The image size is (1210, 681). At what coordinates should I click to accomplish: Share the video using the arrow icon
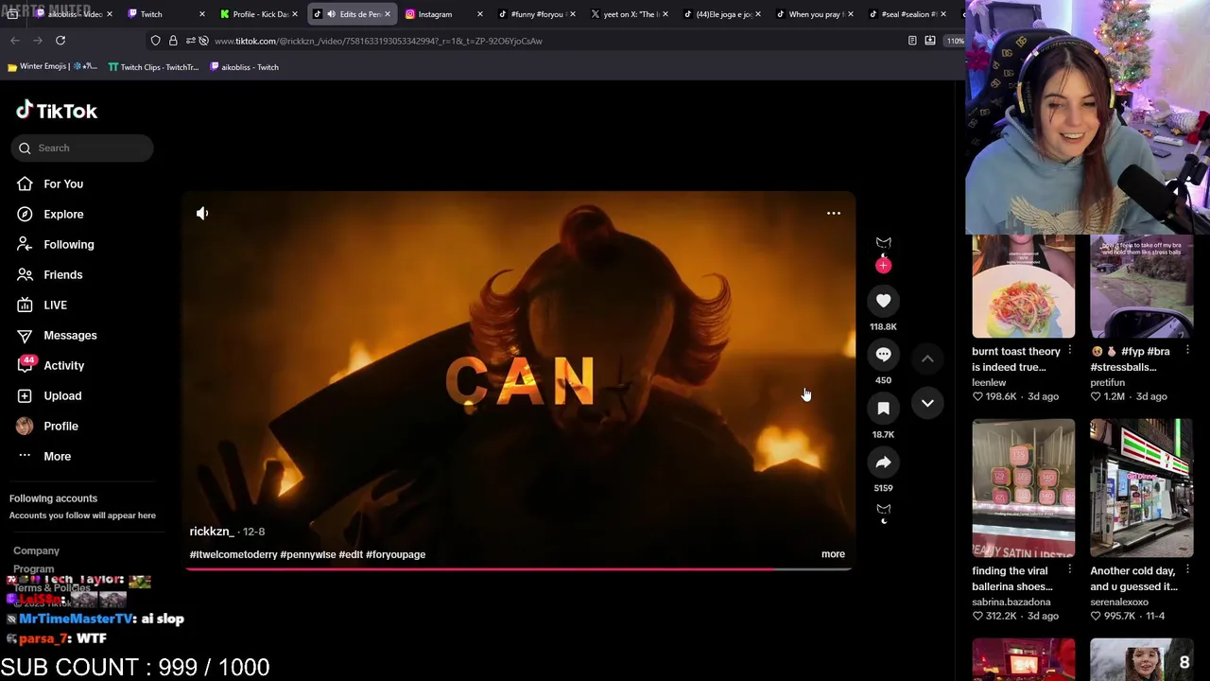(883, 463)
